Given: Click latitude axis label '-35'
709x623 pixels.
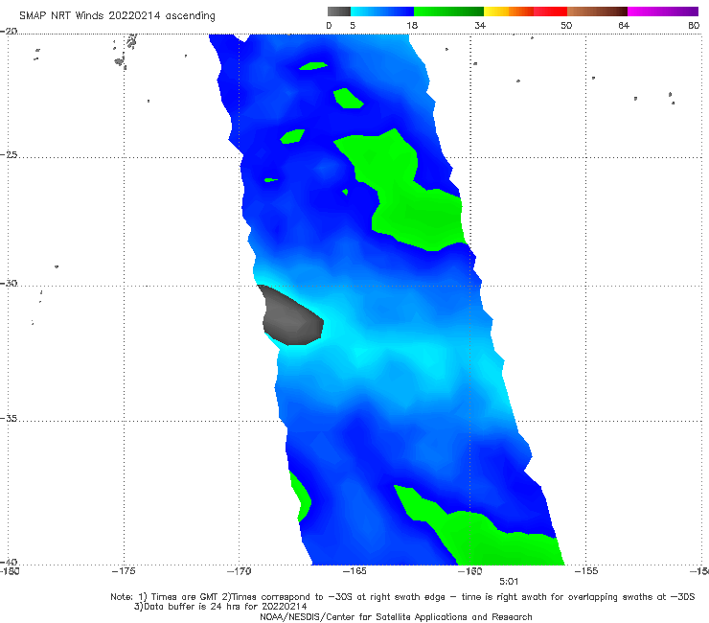Looking at the screenshot, I should (9, 419).
